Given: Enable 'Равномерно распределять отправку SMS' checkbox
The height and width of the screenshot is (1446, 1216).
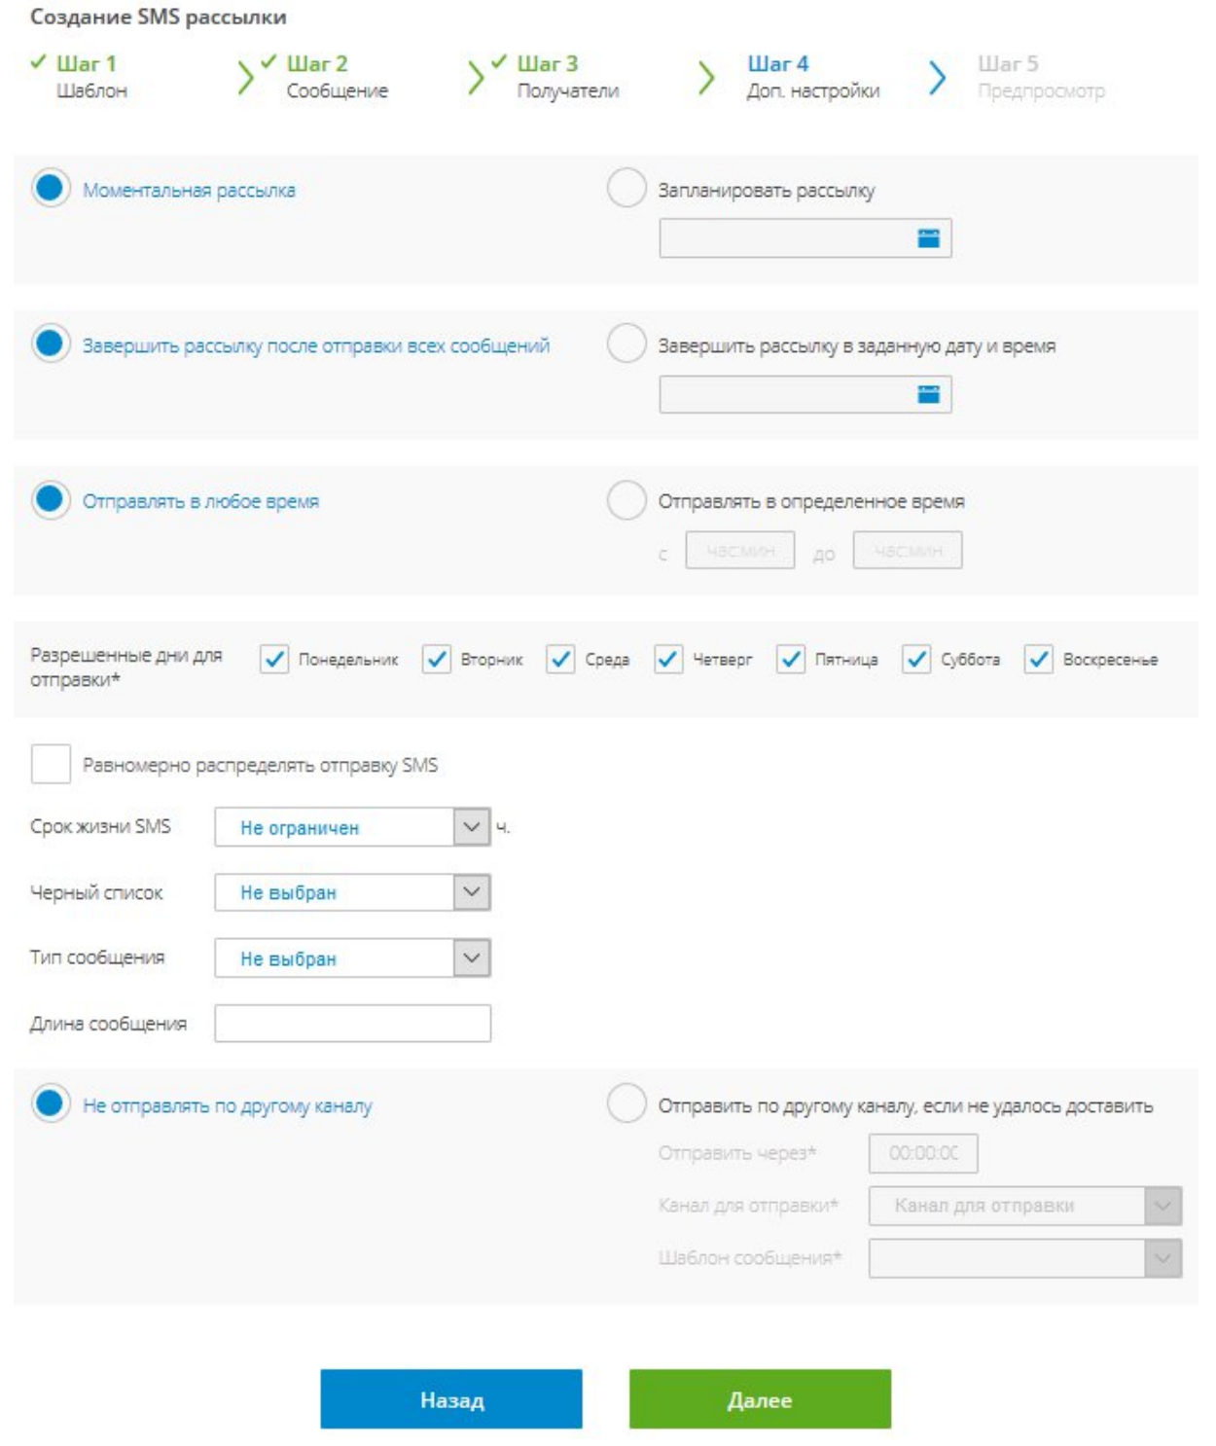Looking at the screenshot, I should (51, 764).
